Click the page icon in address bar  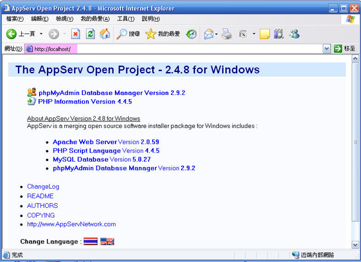[x=29, y=49]
